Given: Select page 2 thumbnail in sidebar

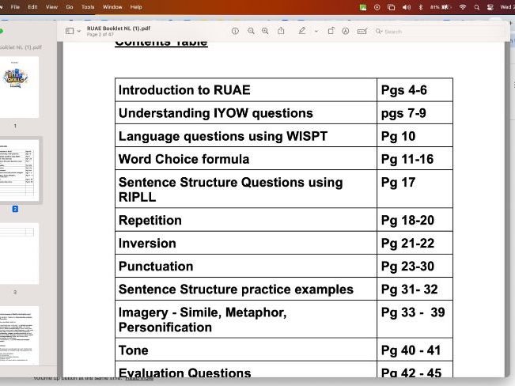Looking at the screenshot, I should pyautogui.click(x=17, y=170).
